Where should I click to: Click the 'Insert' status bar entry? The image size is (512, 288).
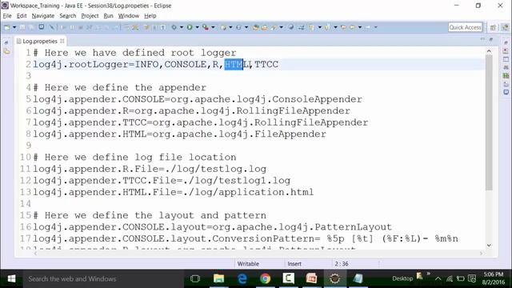click(294, 264)
